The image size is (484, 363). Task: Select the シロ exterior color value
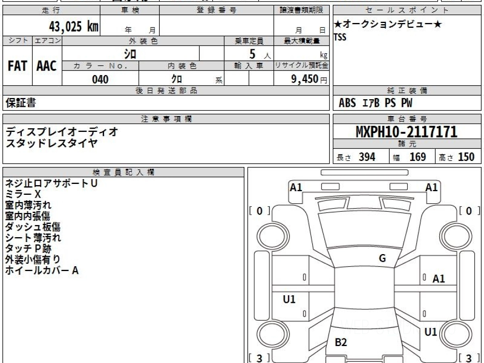click(x=130, y=53)
